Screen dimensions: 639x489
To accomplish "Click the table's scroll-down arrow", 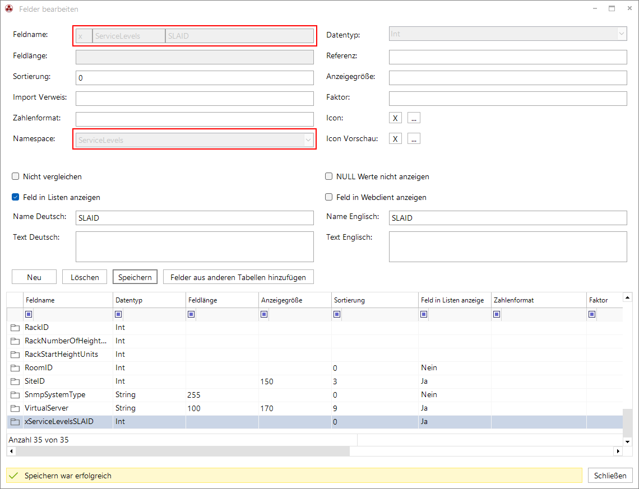I will [x=628, y=441].
